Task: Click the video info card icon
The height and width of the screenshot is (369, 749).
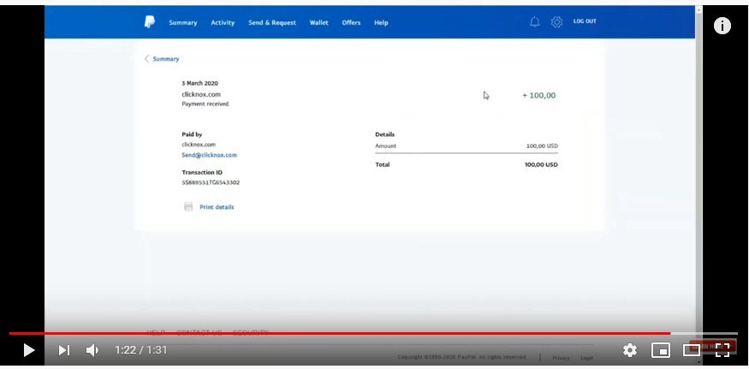Action: [x=722, y=26]
